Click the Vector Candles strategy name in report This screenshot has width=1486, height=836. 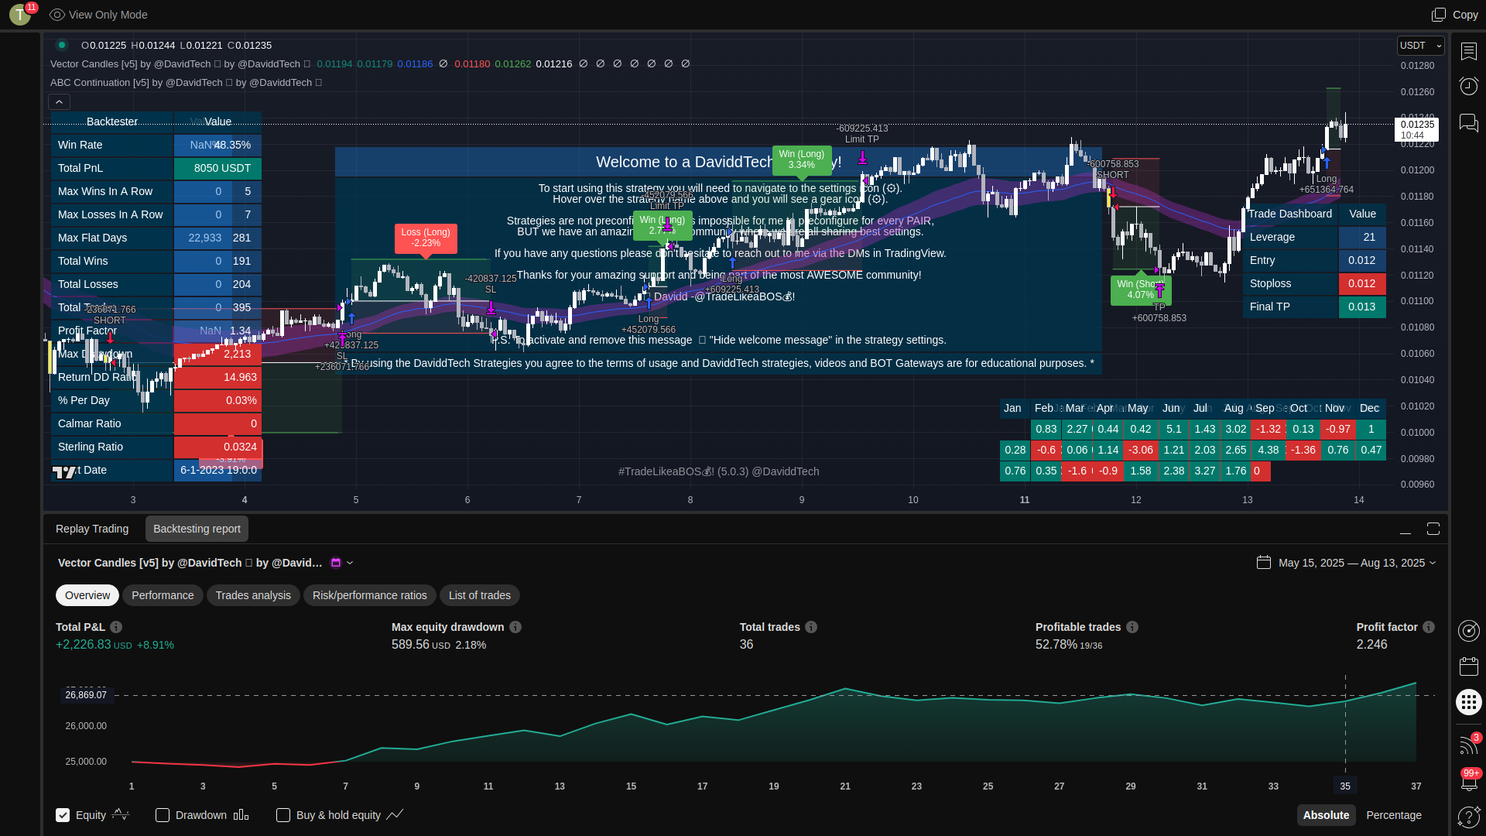click(190, 563)
